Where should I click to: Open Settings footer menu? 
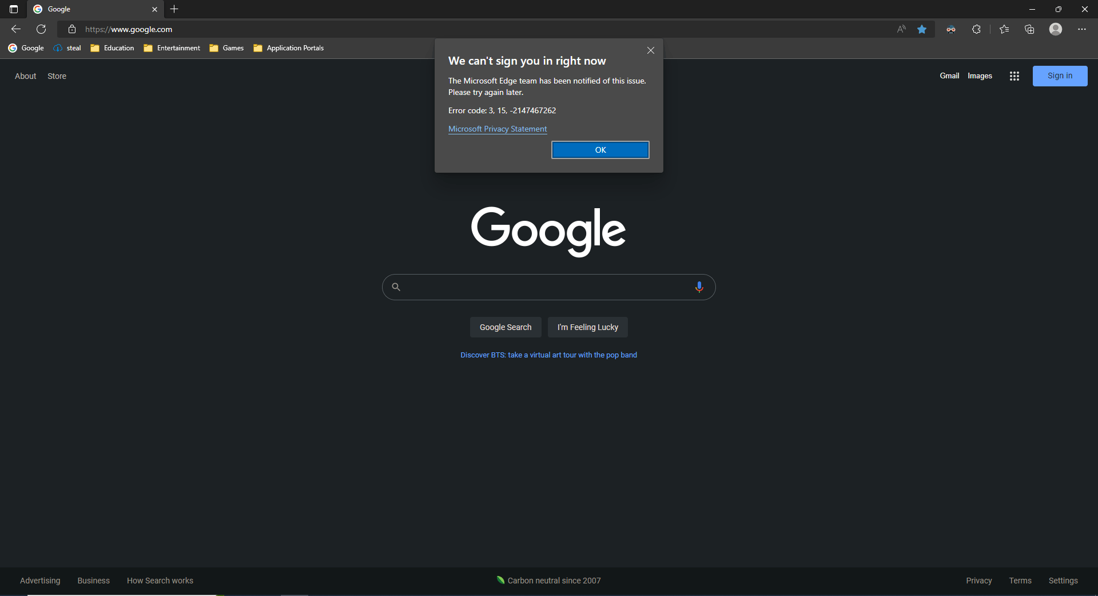pyautogui.click(x=1063, y=581)
